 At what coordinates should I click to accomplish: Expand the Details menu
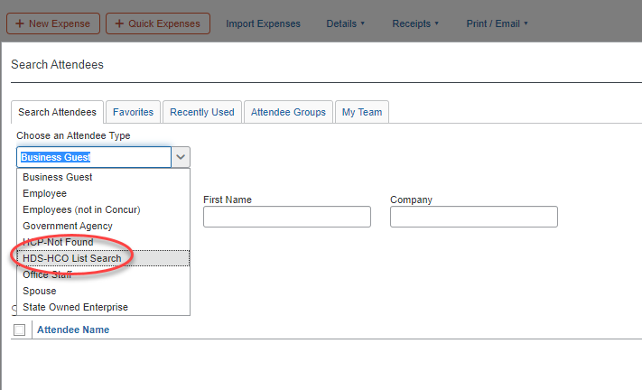346,23
